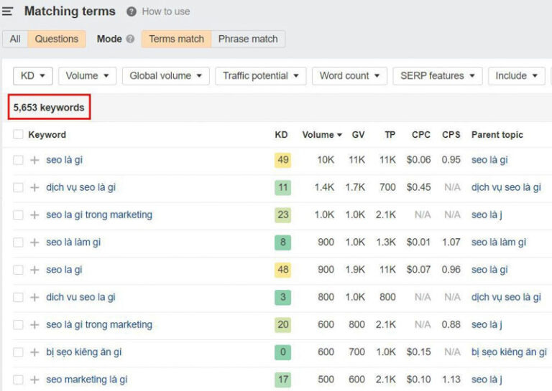Select checkbox for 'dich vu seo la gi' row
This screenshot has height=391, width=552.
coord(18,297)
